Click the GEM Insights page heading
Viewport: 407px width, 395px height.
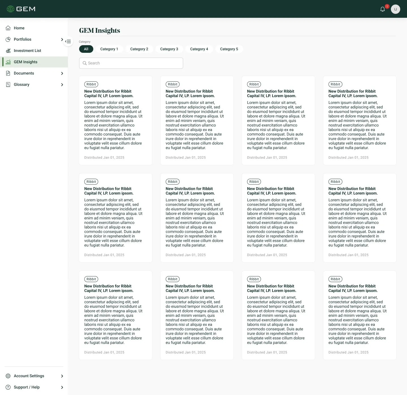99,30
